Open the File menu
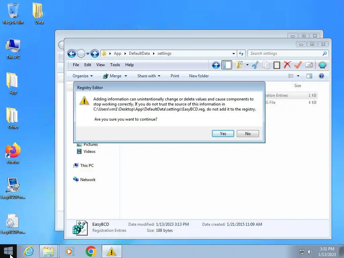The image size is (344, 258). 76,65
